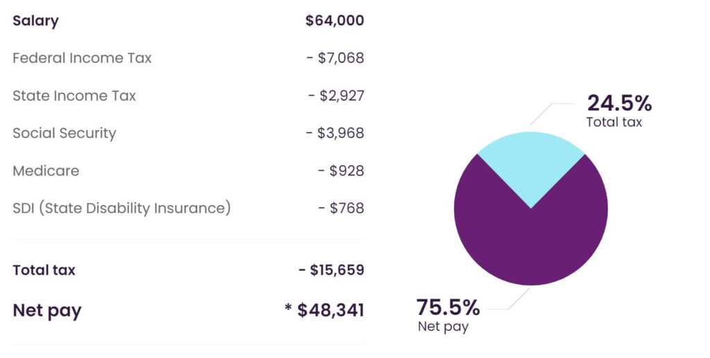The image size is (710, 358).
Task: Select the $7,068 federal tax deduction
Action: [336, 58]
